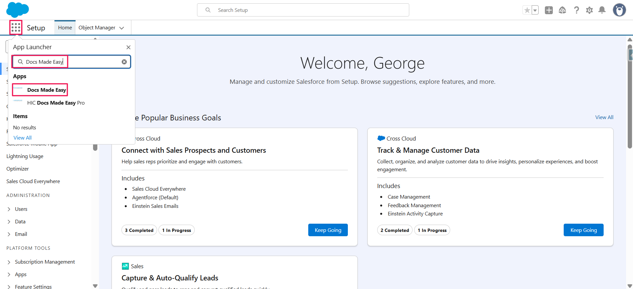Expand the Users tree node
The image size is (633, 289).
pyautogui.click(x=9, y=209)
